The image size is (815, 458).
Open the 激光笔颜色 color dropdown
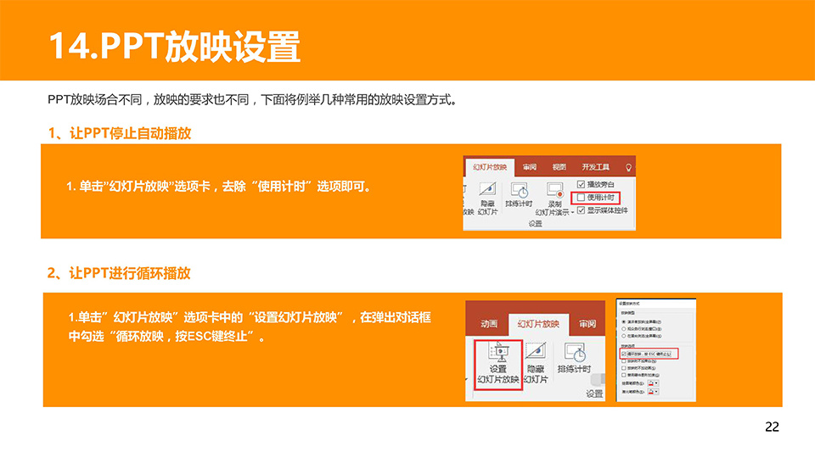656,391
